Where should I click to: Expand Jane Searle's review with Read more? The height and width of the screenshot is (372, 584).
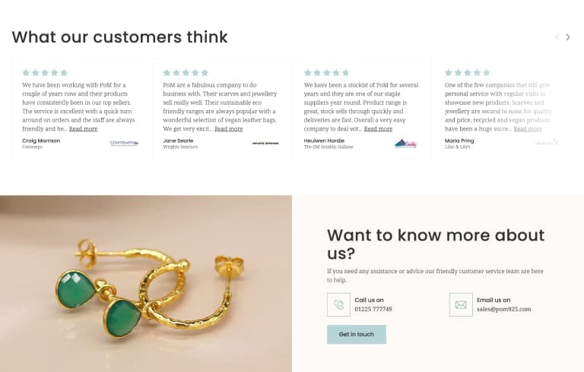(228, 129)
